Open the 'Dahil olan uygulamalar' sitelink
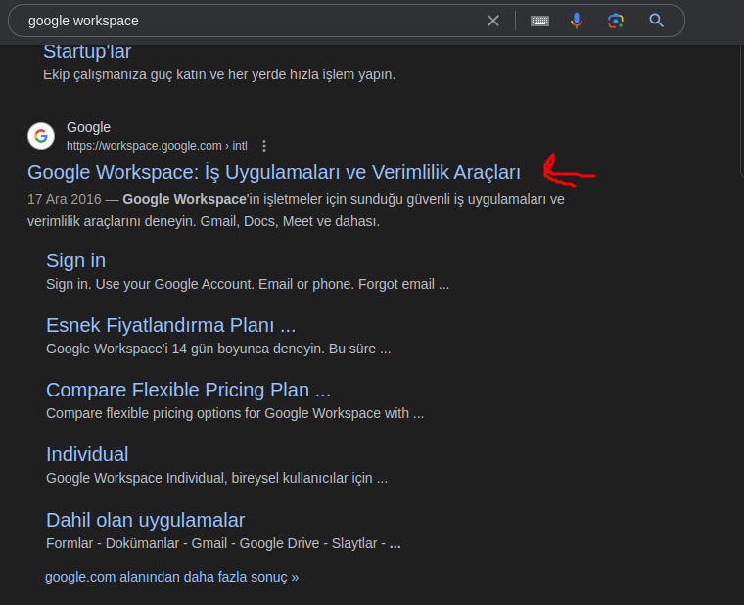This screenshot has width=744, height=605. tap(145, 520)
